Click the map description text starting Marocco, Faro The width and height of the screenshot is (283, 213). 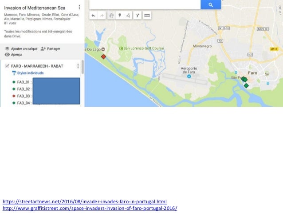41,17
